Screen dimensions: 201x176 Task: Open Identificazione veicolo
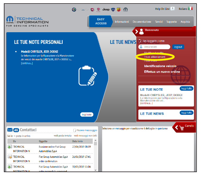pyautogui.click(x=160, y=66)
